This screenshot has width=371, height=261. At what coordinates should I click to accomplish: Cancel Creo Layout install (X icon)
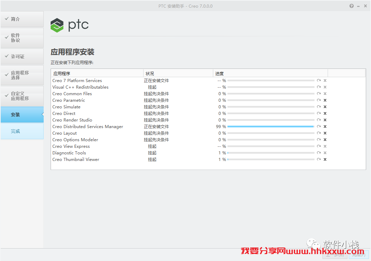click(325, 133)
